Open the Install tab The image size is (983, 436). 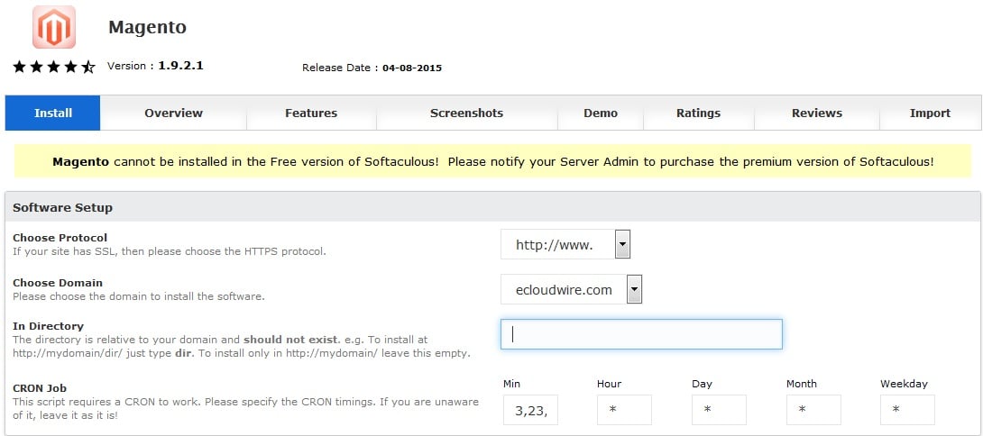pos(52,114)
